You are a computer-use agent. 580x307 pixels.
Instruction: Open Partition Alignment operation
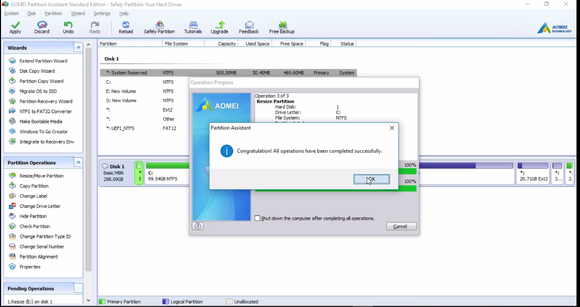[39, 257]
